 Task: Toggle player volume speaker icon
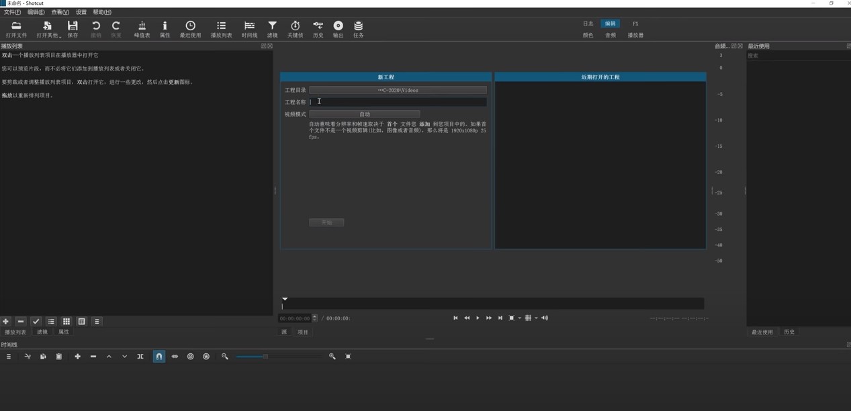[x=545, y=318]
